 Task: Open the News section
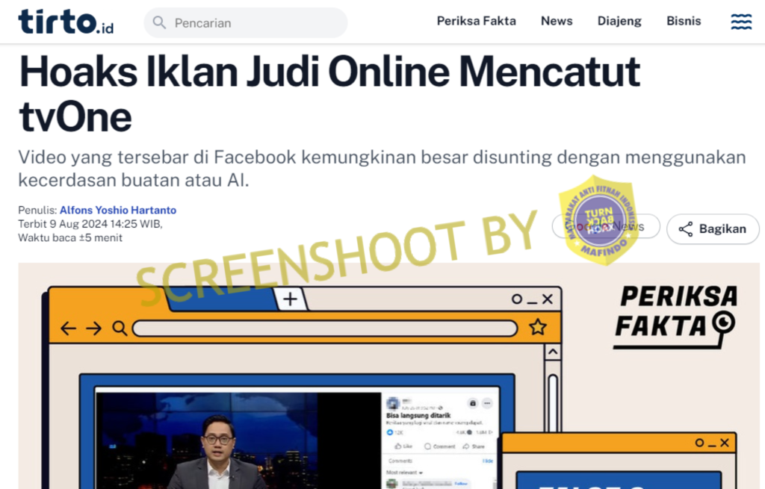[x=557, y=21]
